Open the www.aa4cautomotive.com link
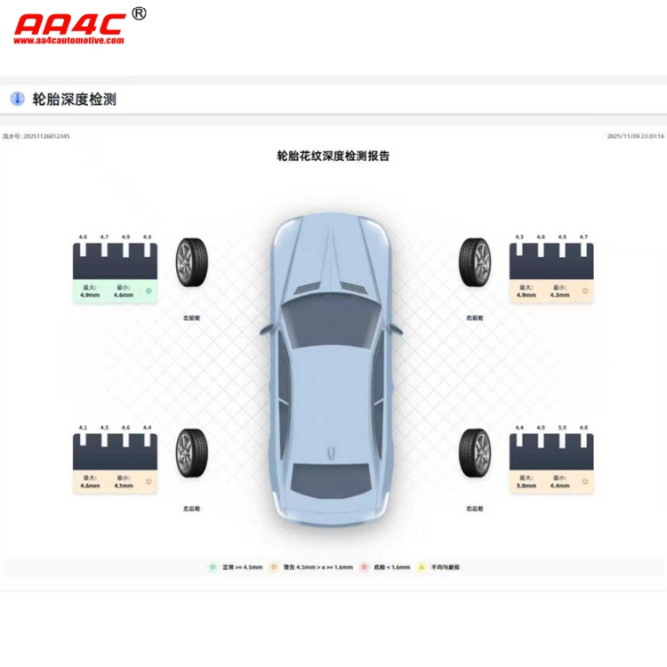The width and height of the screenshot is (667, 667). tap(68, 41)
